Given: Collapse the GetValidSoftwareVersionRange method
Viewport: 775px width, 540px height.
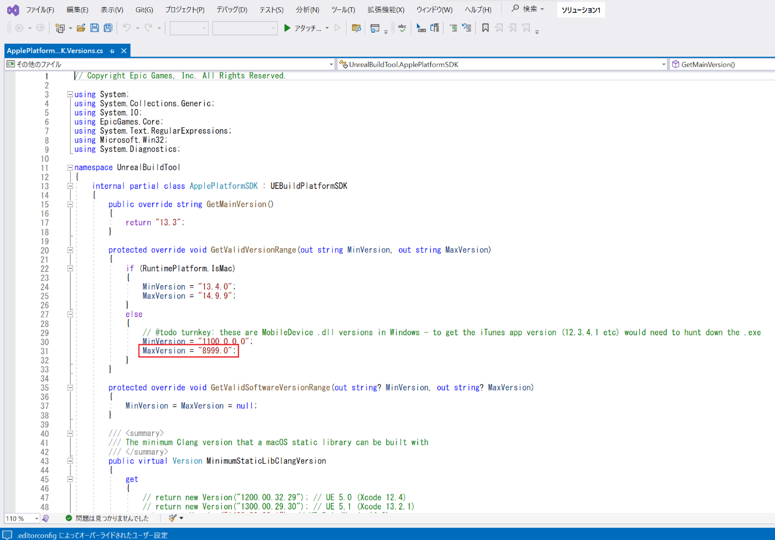Looking at the screenshot, I should pyautogui.click(x=70, y=388).
